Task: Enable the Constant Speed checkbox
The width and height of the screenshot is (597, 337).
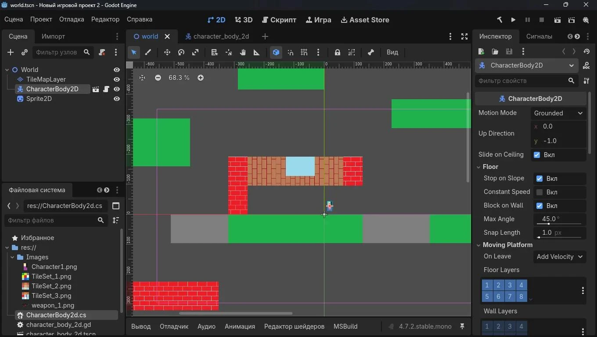Action: (539, 192)
